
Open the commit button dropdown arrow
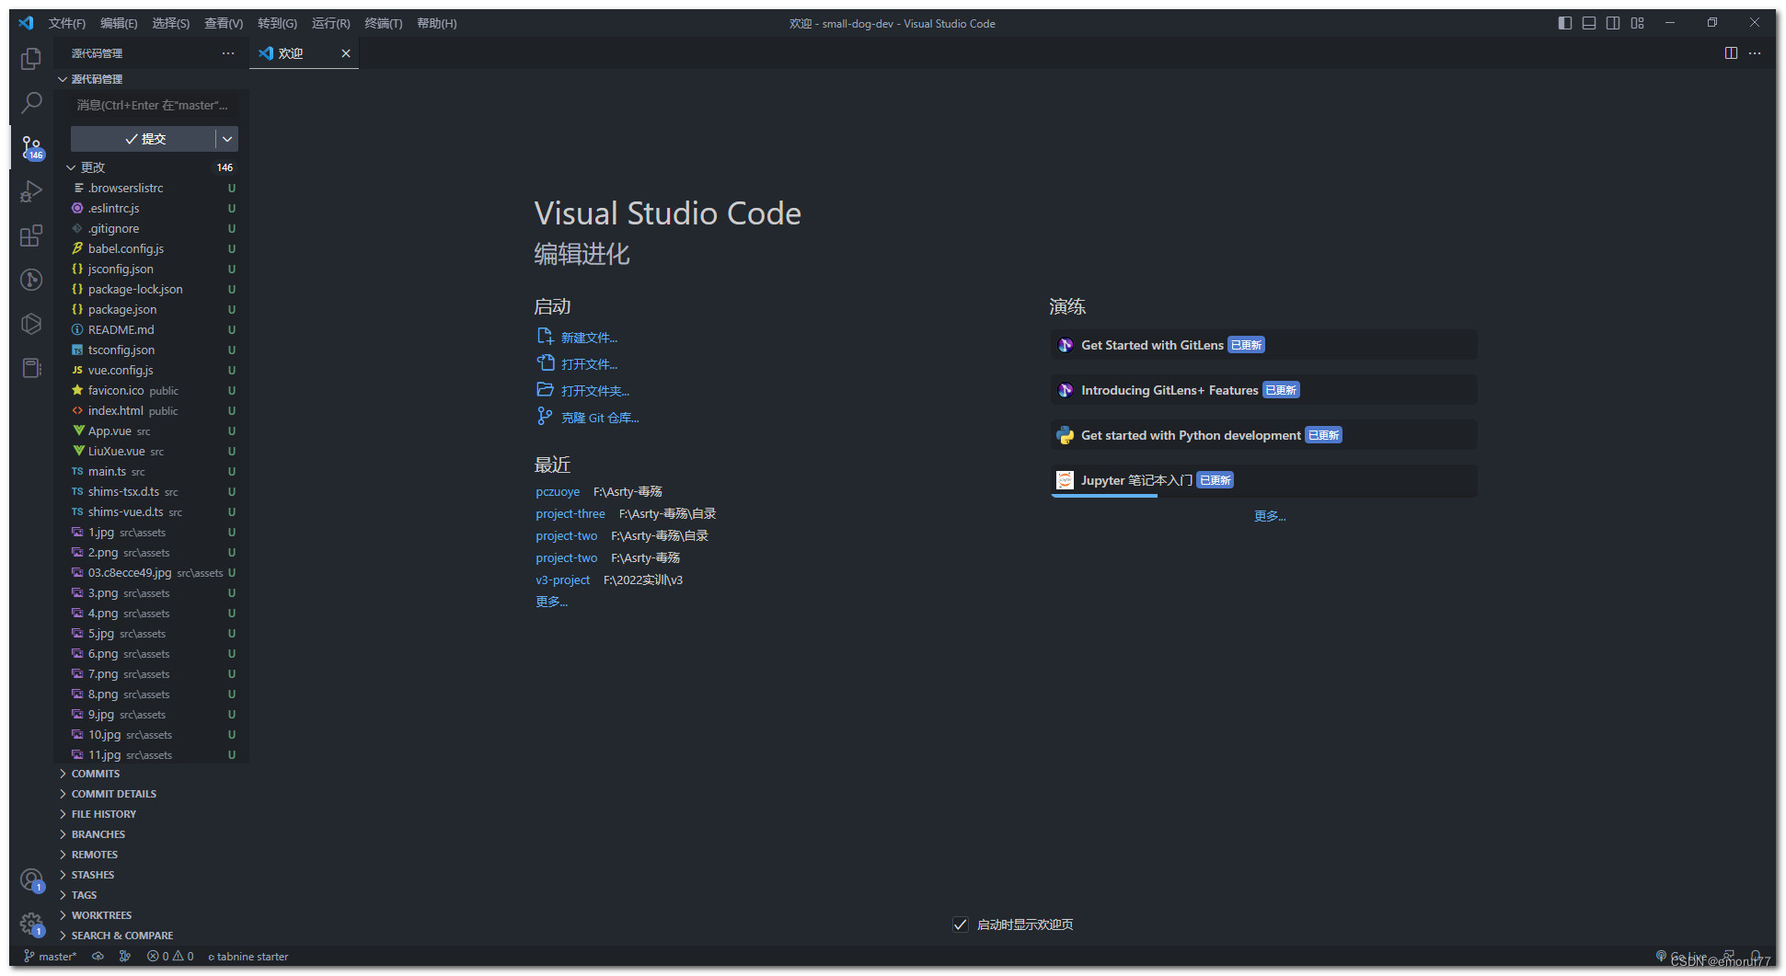227,139
